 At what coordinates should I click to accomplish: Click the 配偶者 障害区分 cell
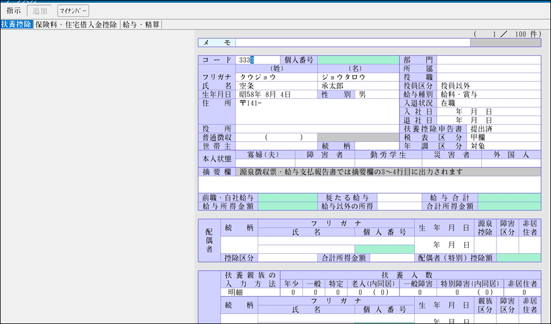click(x=508, y=245)
